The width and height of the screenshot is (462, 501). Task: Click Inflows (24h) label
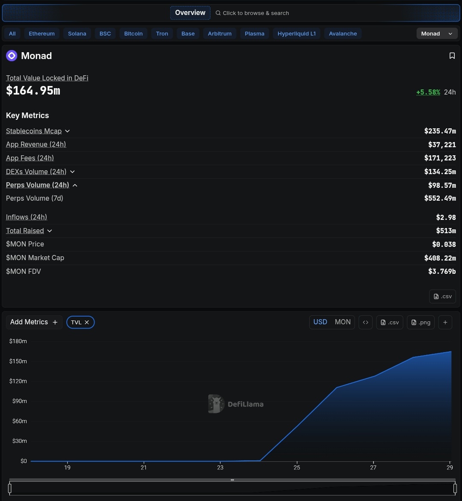27,217
